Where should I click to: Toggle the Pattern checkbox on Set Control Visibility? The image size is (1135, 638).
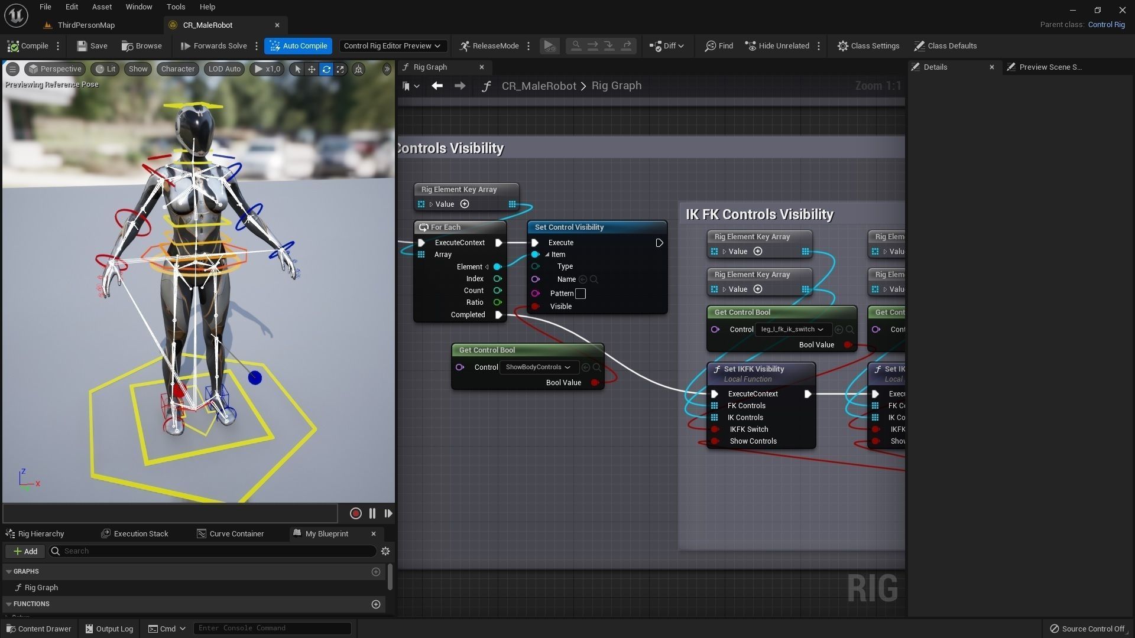[x=581, y=294]
